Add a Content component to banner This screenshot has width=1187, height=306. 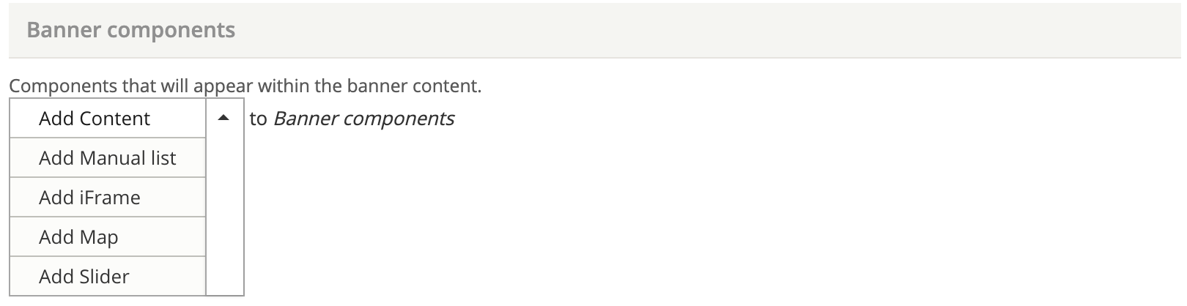[95, 119]
